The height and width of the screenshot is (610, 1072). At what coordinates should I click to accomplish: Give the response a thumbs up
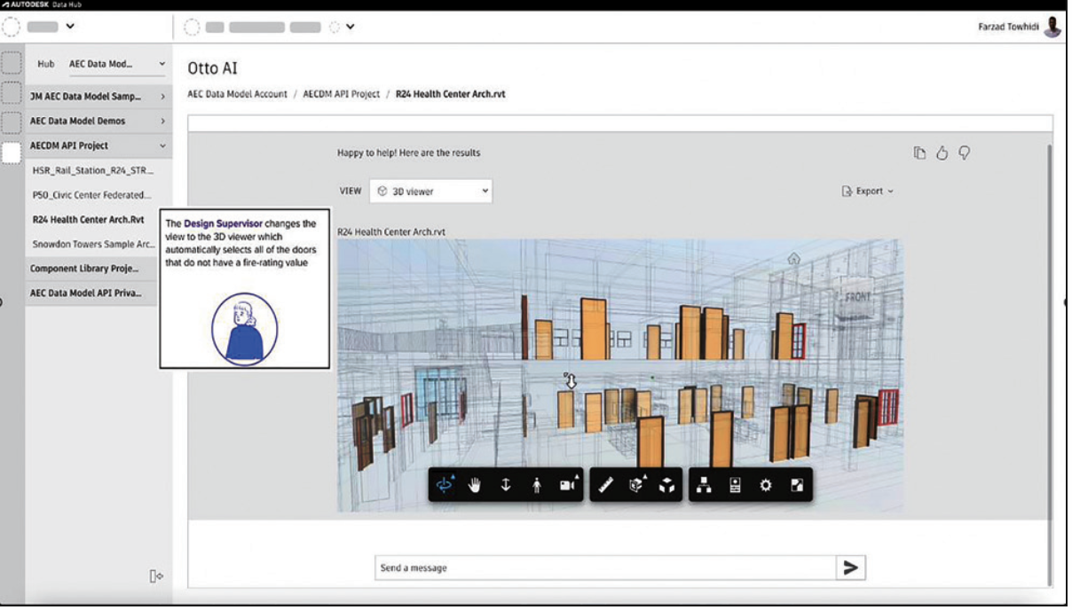point(942,153)
